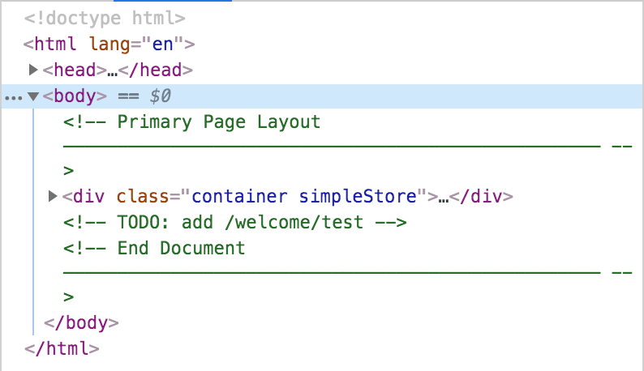The width and height of the screenshot is (644, 371).
Task: Click the End Document comment
Action: (x=154, y=249)
